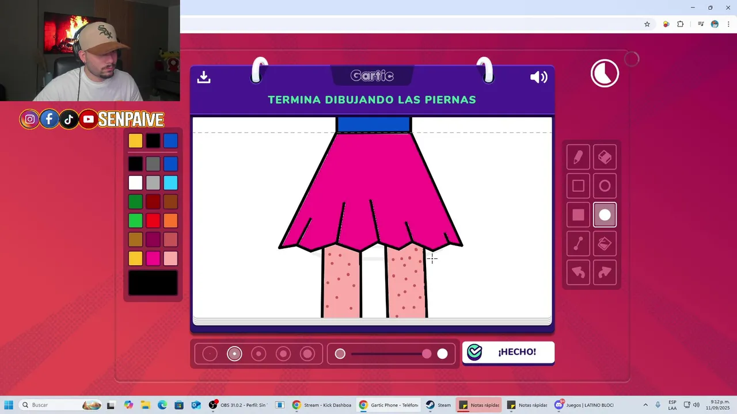Click the round timer clock icon
The height and width of the screenshot is (414, 737).
coord(605,73)
